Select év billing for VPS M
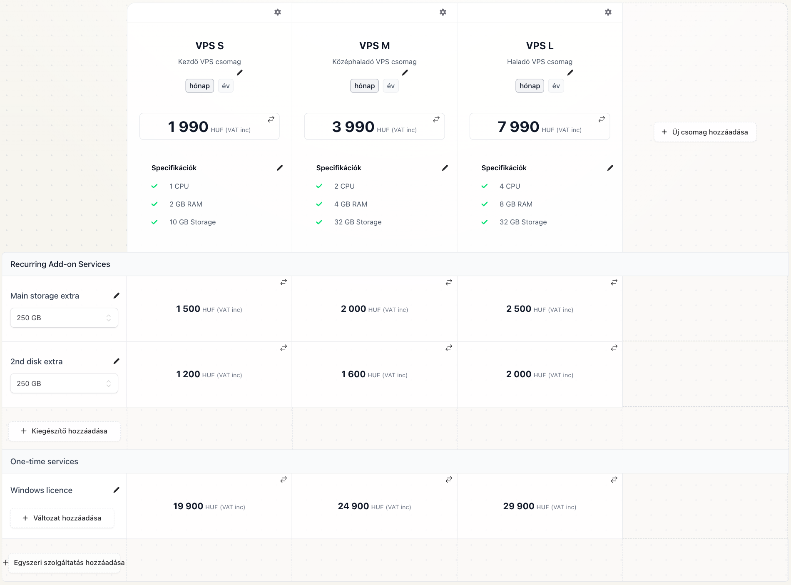 click(391, 86)
